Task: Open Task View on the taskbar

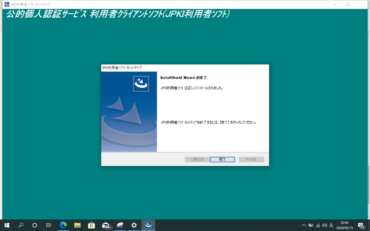Action: (x=48, y=225)
